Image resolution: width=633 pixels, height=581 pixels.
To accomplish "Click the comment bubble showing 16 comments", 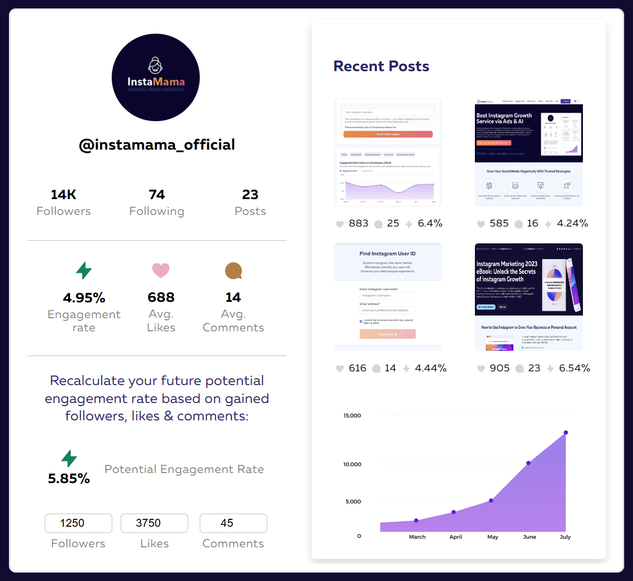I will 519,223.
